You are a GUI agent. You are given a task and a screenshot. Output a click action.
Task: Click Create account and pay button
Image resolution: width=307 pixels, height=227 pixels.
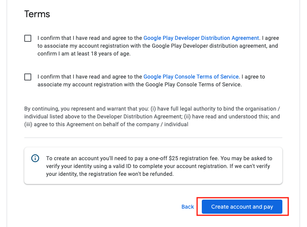pyautogui.click(x=242, y=207)
